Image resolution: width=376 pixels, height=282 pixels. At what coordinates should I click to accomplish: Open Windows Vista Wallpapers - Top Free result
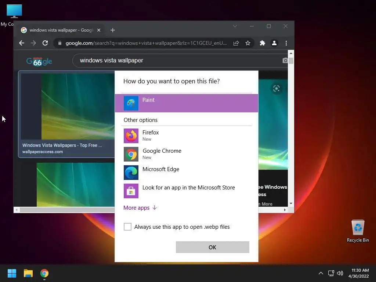coord(62,145)
